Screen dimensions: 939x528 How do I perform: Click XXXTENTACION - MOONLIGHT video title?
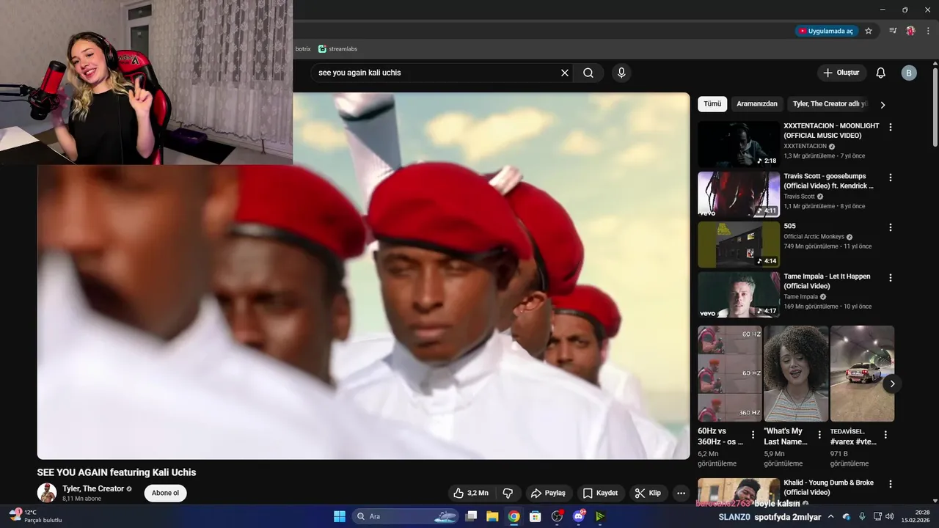click(x=831, y=131)
